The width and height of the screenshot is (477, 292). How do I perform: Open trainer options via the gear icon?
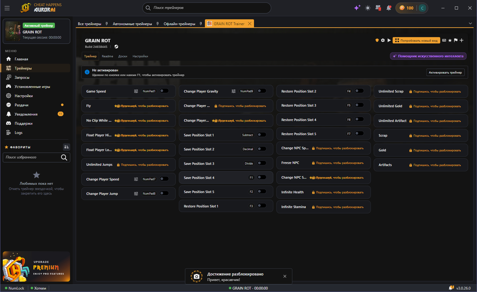pyautogui.click(x=383, y=40)
